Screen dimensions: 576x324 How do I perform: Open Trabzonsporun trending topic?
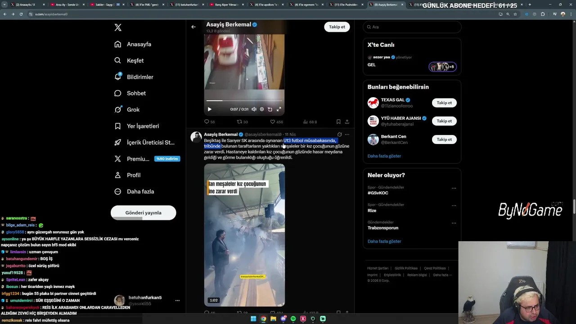pyautogui.click(x=383, y=228)
